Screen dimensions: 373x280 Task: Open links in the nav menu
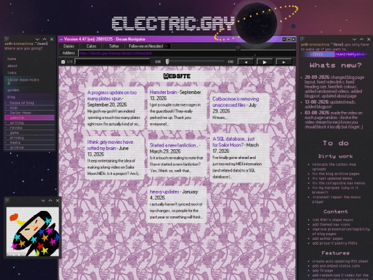[x=12, y=73]
